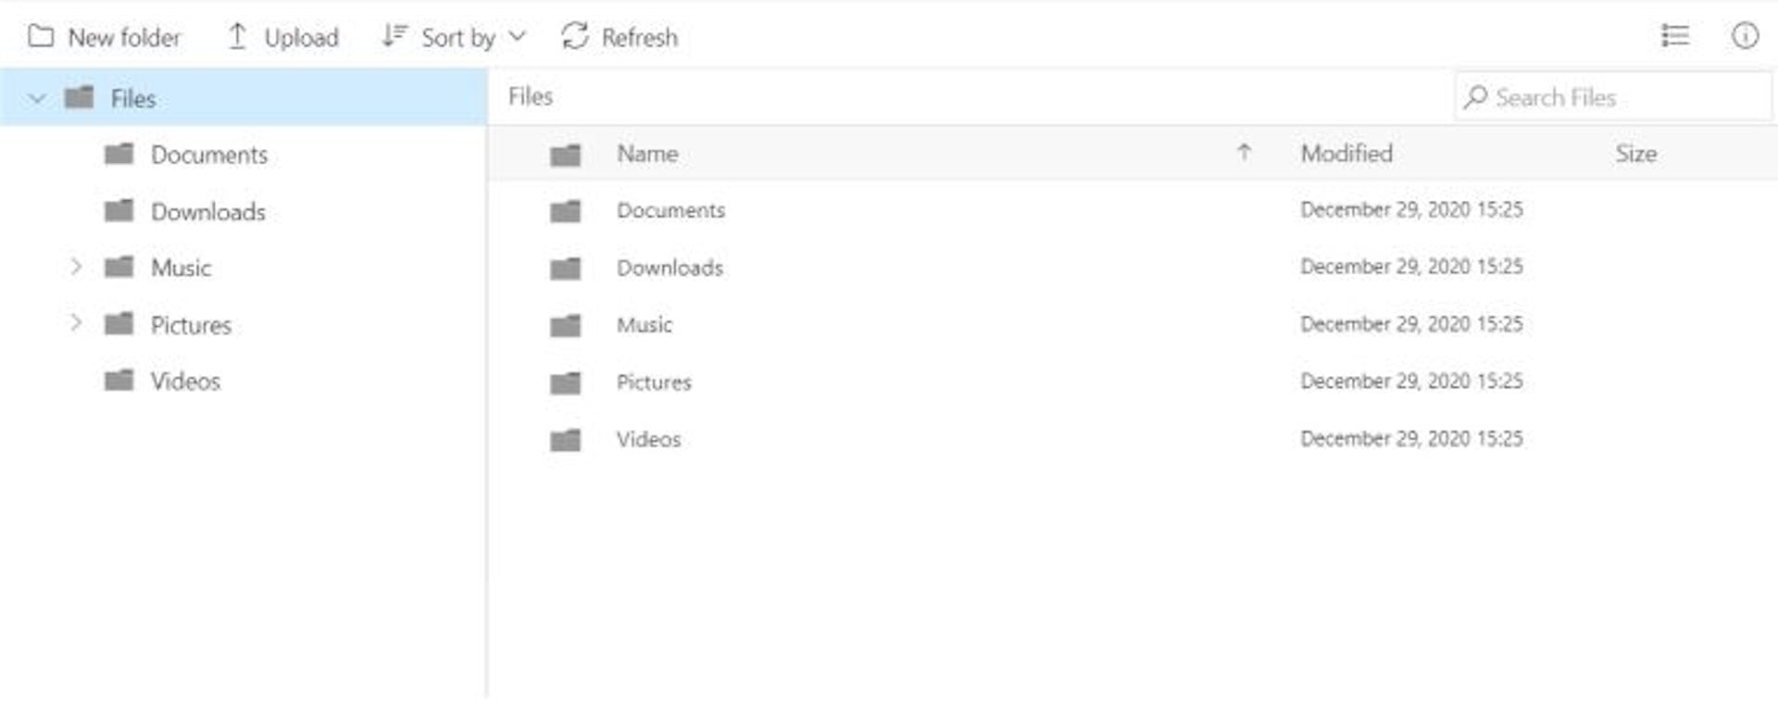This screenshot has width=1778, height=702.
Task: Click the Upload icon
Action: coord(237,36)
